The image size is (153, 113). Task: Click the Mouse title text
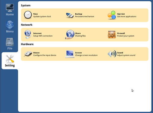coord(36,53)
